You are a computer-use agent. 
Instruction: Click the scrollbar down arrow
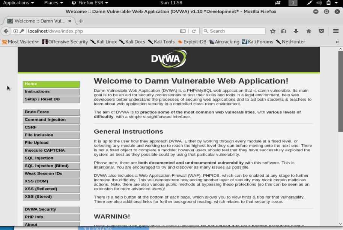(341, 224)
